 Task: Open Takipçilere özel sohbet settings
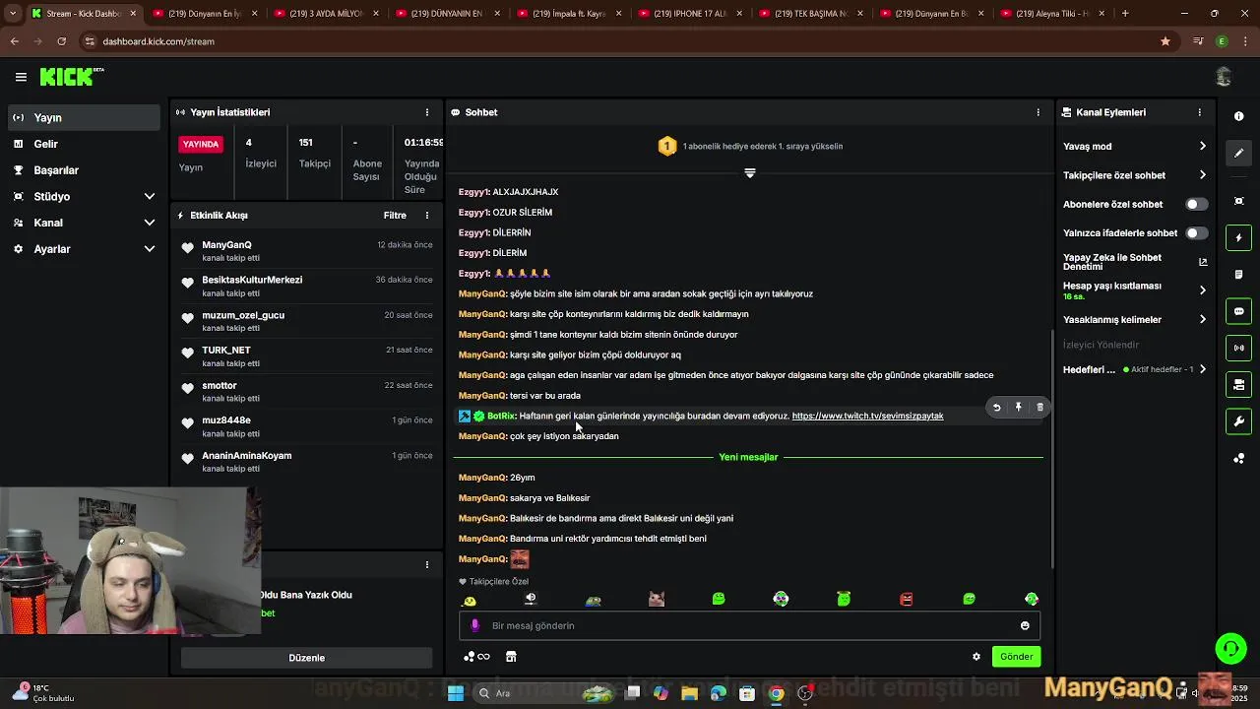click(1135, 175)
